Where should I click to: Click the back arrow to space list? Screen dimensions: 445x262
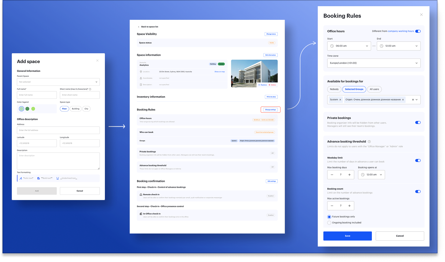click(139, 27)
